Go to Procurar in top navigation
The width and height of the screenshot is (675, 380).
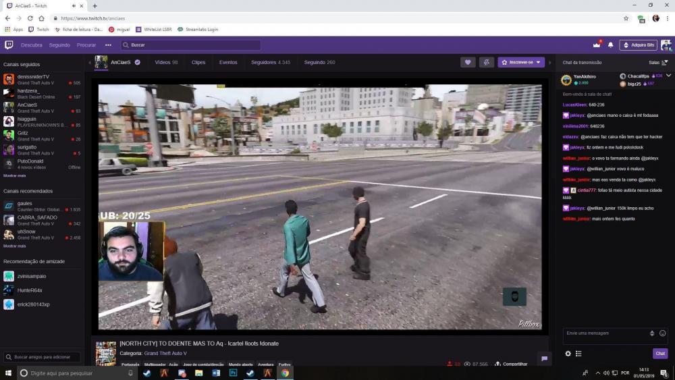click(x=86, y=45)
